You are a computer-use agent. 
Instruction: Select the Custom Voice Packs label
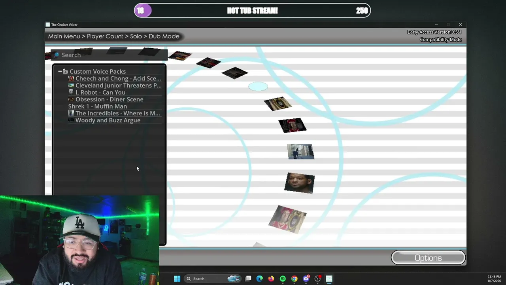(x=98, y=71)
